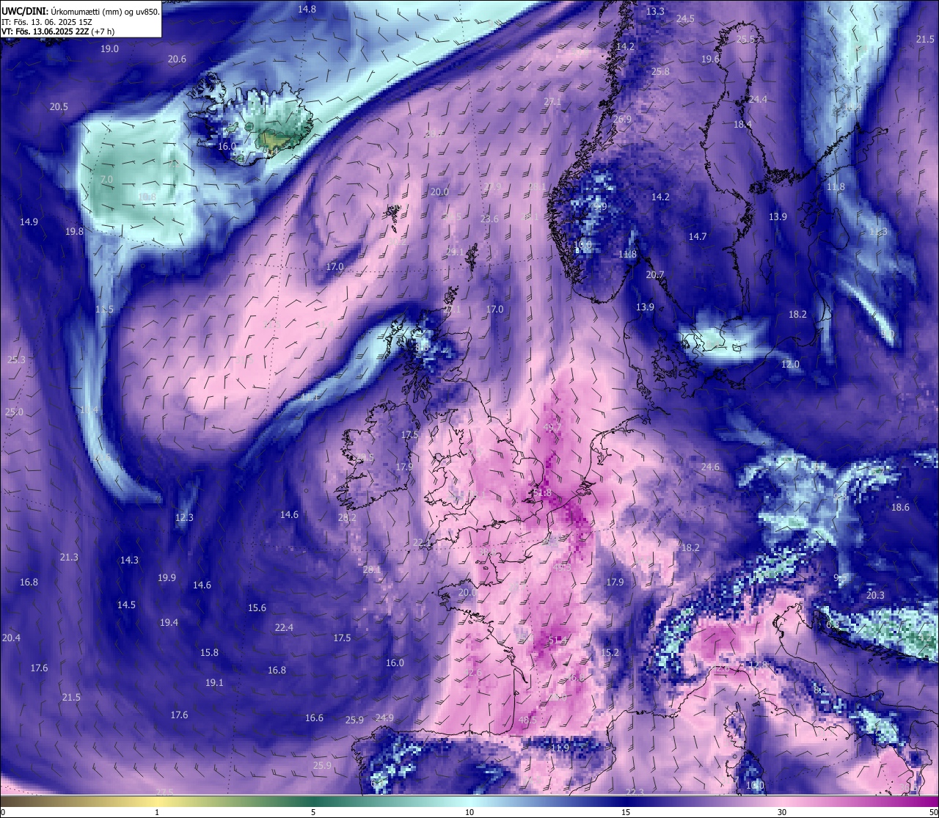The height and width of the screenshot is (818, 939).
Task: Click the map value '15.6'
Action: point(257,607)
